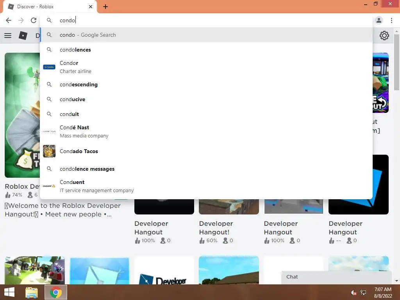Reload the Roblox page
The image size is (400, 300).
[34, 20]
